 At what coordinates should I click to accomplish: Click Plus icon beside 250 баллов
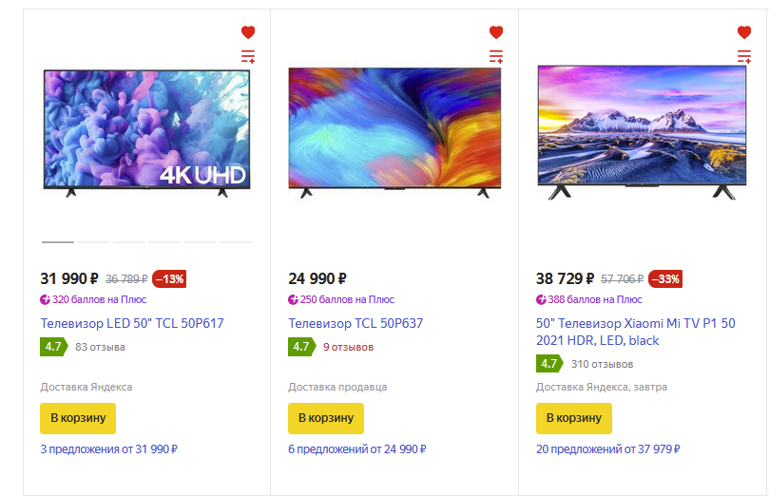pos(294,299)
